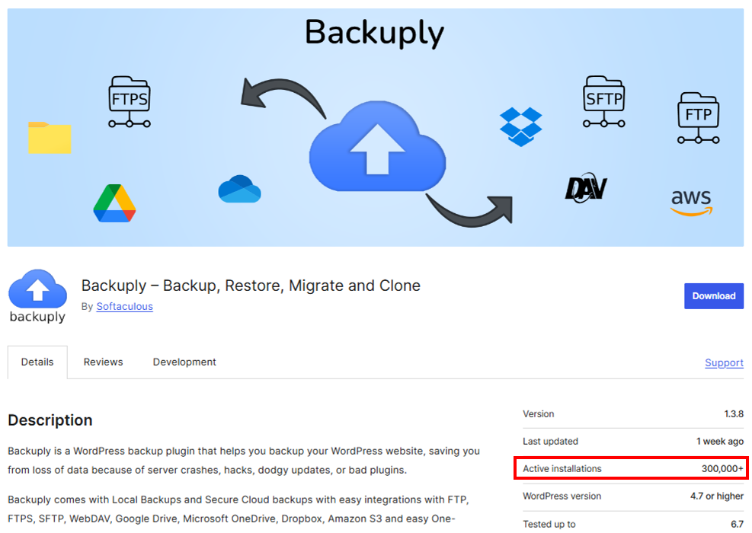Viewport: 752px width, 533px height.
Task: Click the Backuply banner title
Action: click(374, 33)
